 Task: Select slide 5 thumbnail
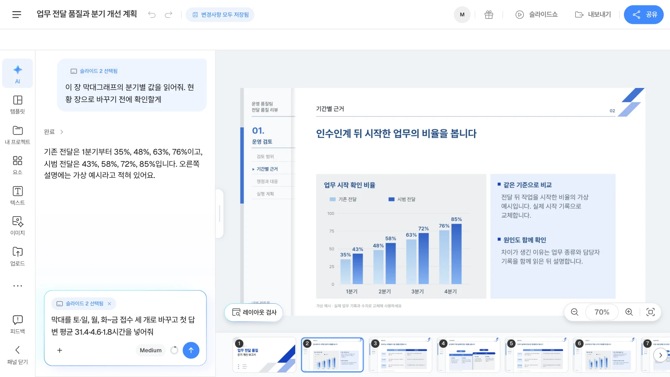click(x=537, y=355)
